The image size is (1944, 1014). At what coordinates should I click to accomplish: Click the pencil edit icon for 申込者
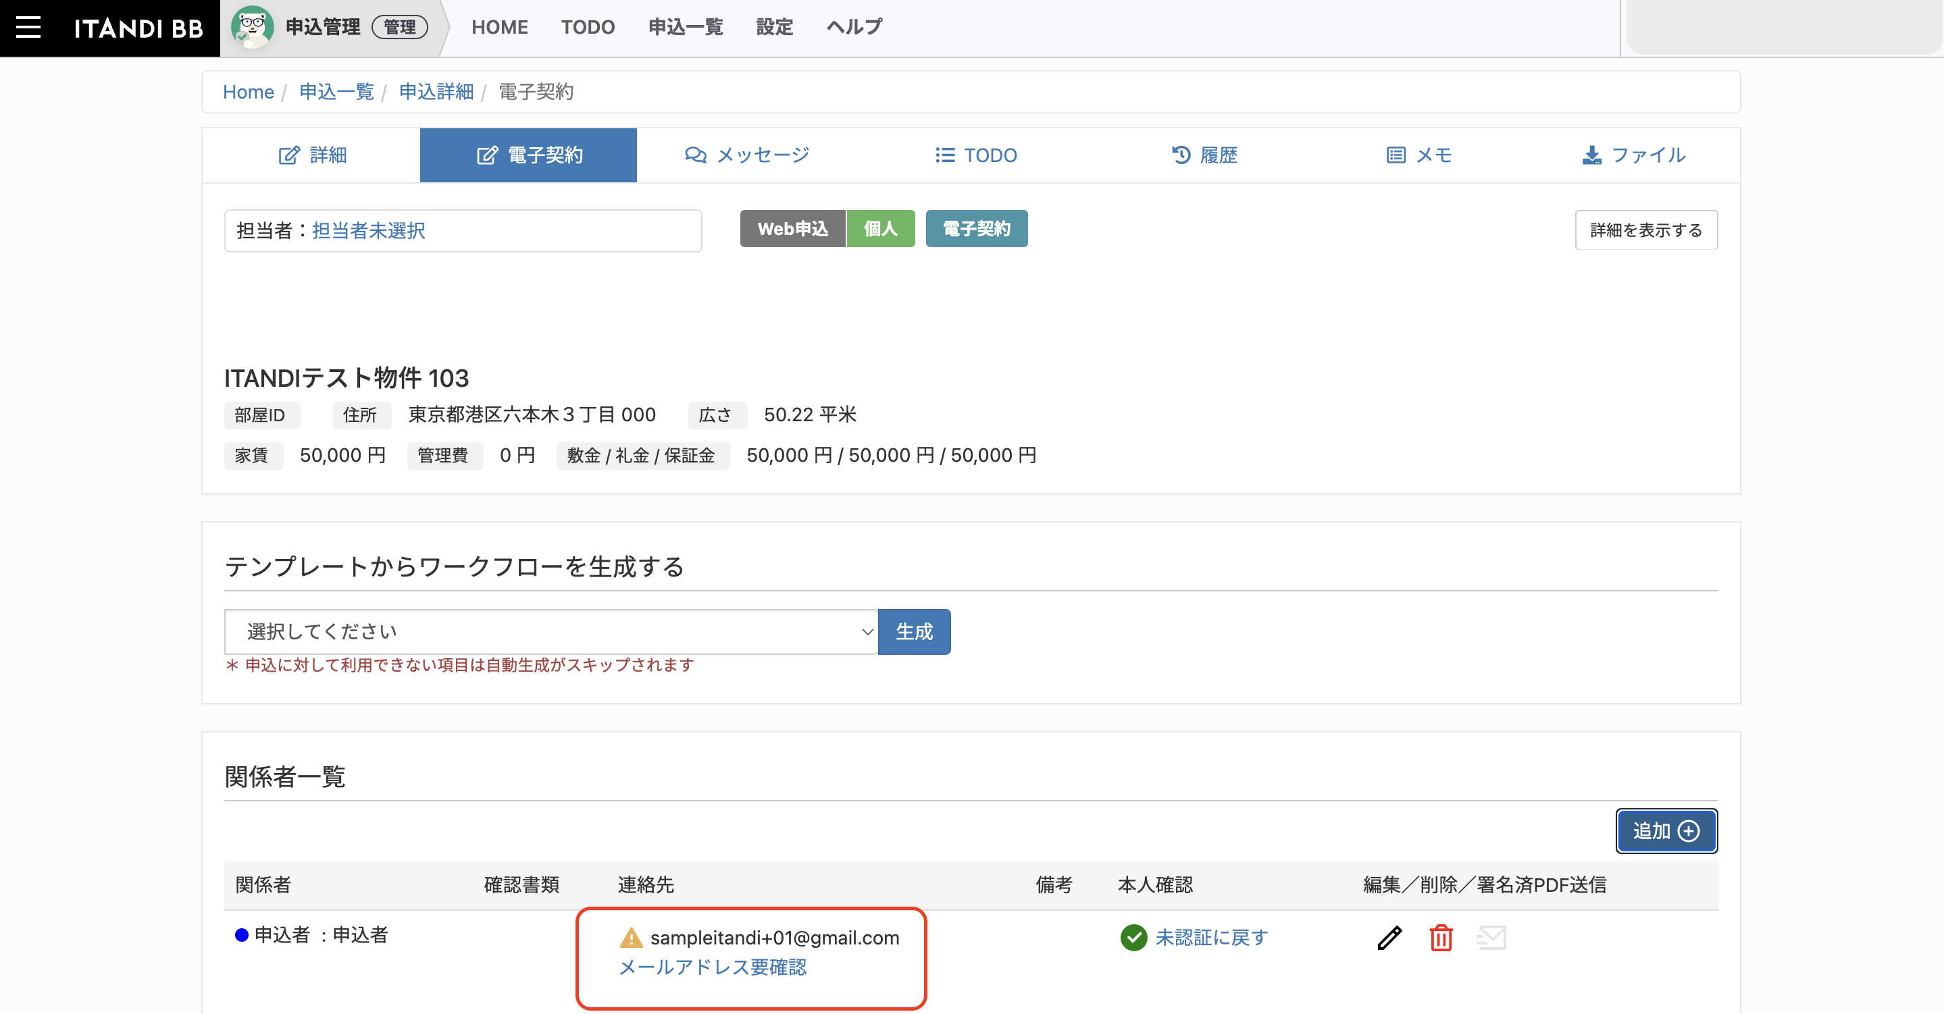pyautogui.click(x=1389, y=938)
